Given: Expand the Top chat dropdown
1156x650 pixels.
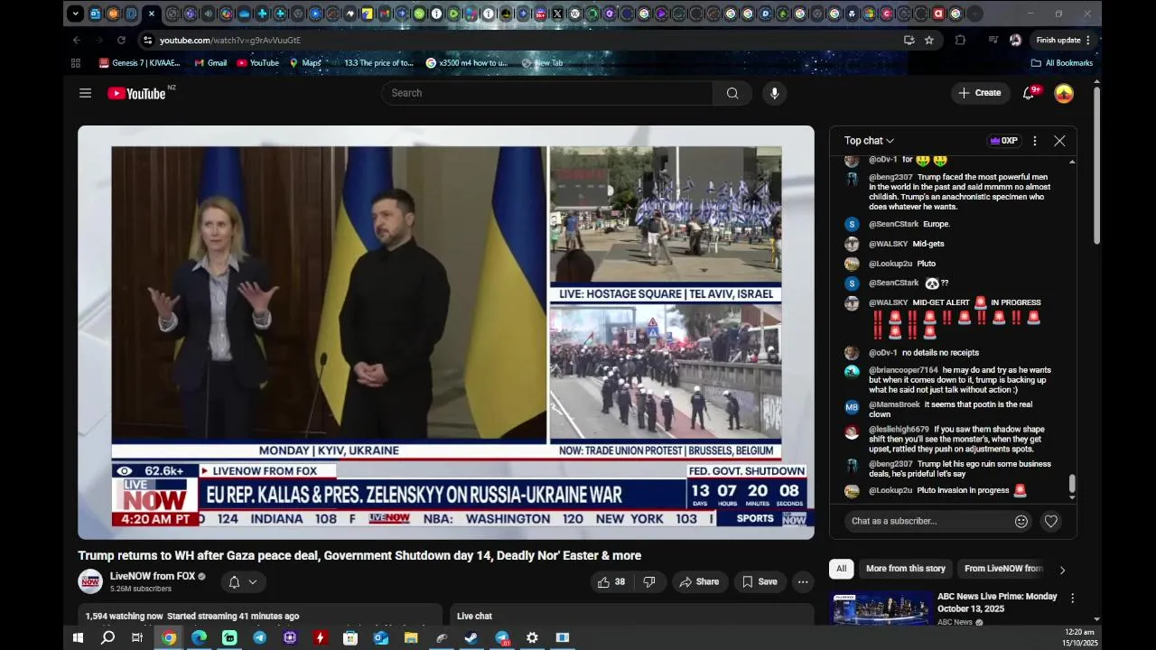Looking at the screenshot, I should point(869,141).
